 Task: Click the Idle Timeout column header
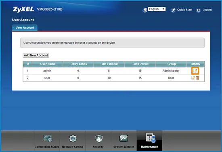pos(109,64)
